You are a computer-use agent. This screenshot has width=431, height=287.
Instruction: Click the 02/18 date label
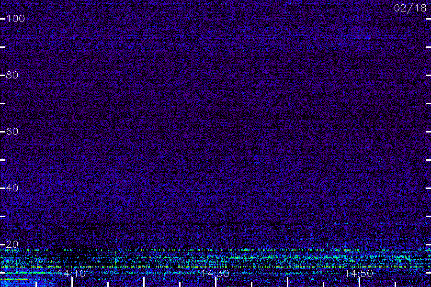tap(410, 8)
